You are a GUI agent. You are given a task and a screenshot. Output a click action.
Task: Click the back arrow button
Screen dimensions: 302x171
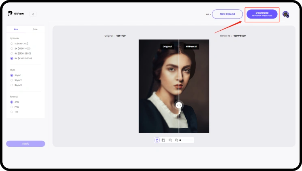tap(33, 14)
